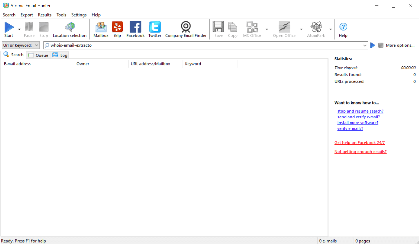Open the Tools menu
419x244 pixels.
[x=61, y=15]
